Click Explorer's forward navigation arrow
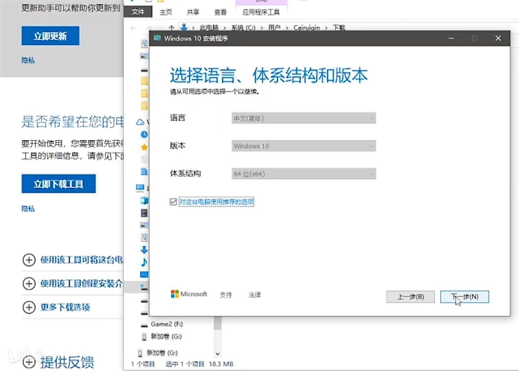This screenshot has height=371, width=519. coord(148,28)
